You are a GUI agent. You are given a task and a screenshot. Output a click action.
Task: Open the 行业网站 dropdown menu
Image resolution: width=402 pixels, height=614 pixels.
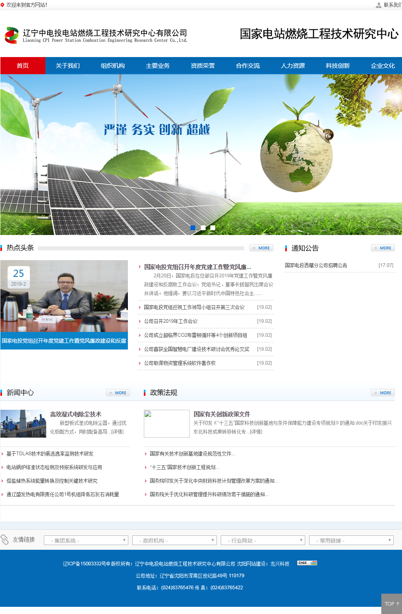263,540
